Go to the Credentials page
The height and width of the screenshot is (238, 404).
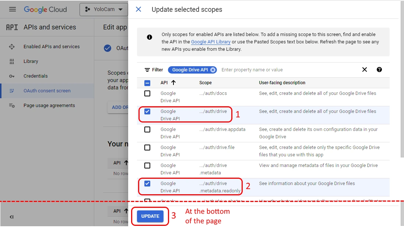(36, 76)
